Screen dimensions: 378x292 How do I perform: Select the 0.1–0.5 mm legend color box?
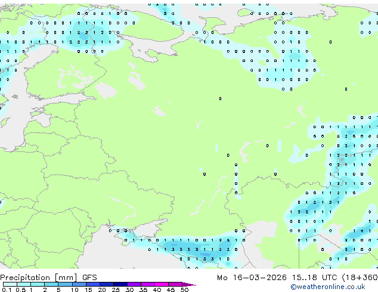[10, 284]
